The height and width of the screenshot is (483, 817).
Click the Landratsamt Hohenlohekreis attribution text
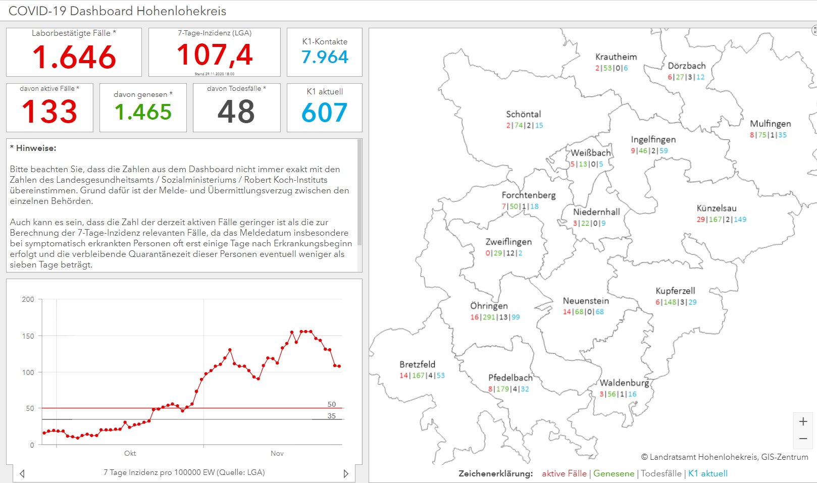725,457
